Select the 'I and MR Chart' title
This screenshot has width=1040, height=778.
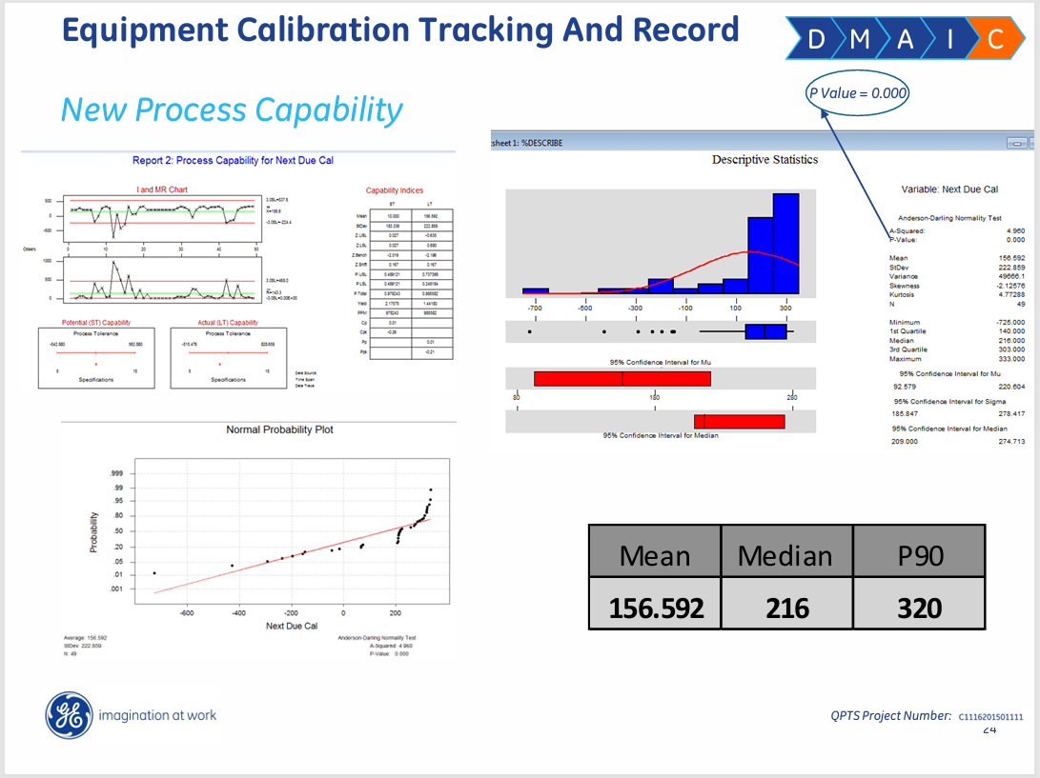[162, 190]
